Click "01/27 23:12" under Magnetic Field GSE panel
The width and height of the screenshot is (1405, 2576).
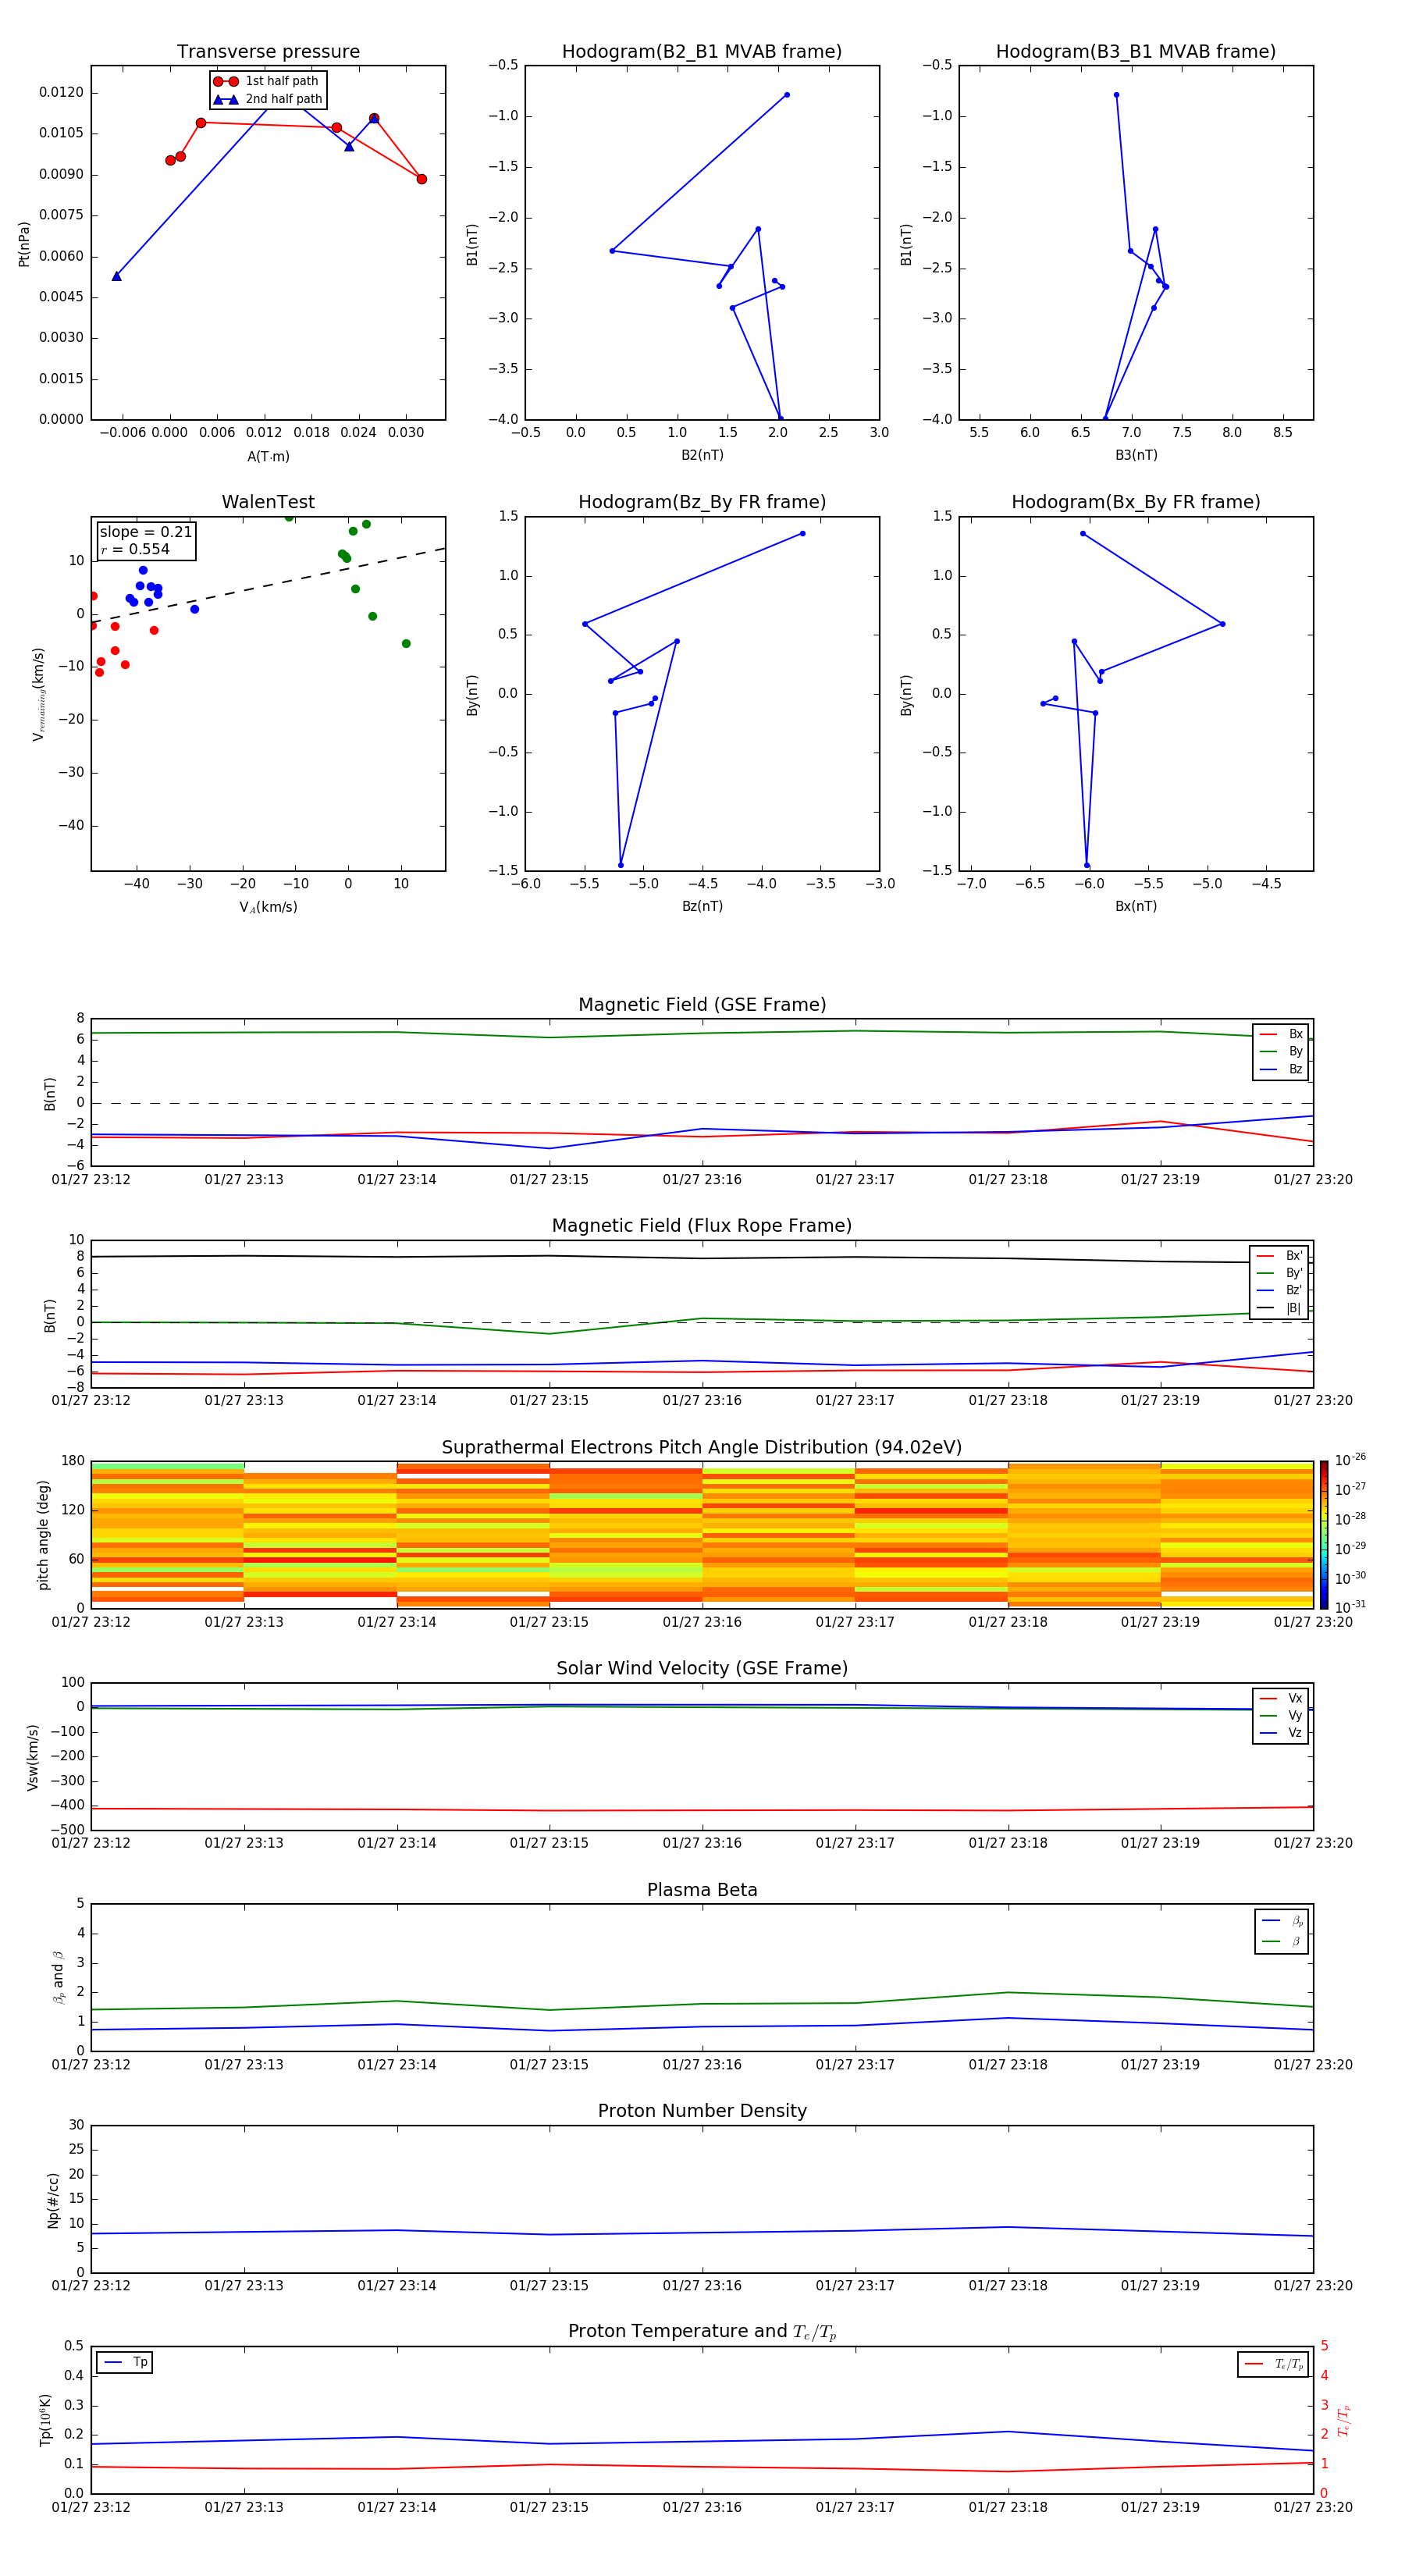91,1179
